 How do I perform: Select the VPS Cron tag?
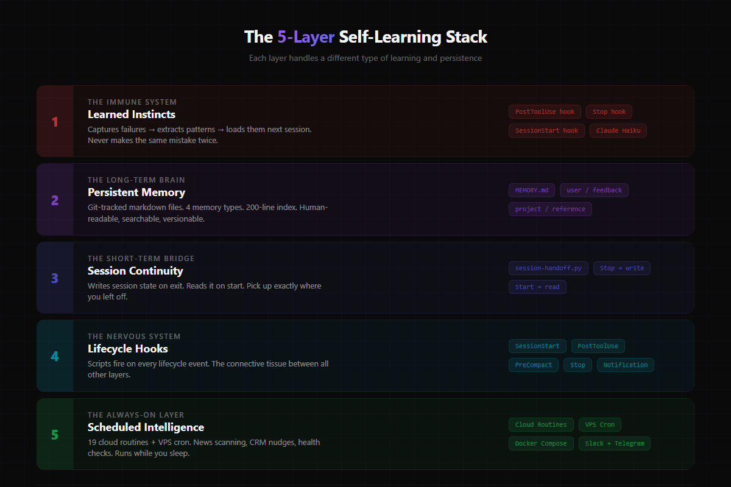pos(600,425)
